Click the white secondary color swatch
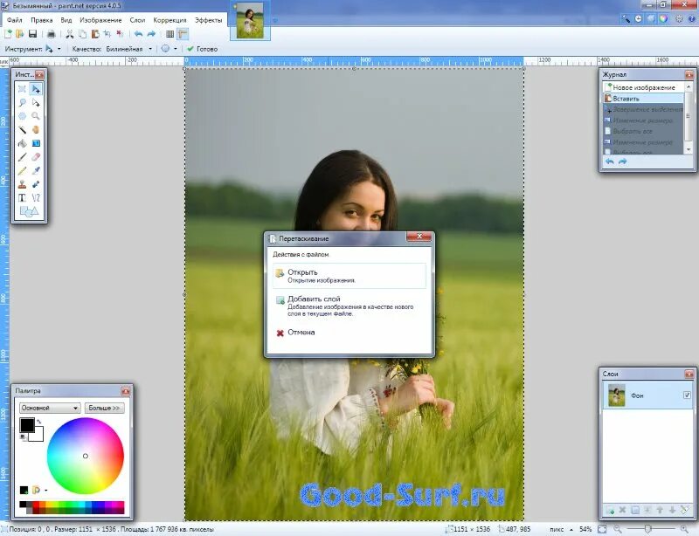Screen dimensions: 699x536 [38, 436]
